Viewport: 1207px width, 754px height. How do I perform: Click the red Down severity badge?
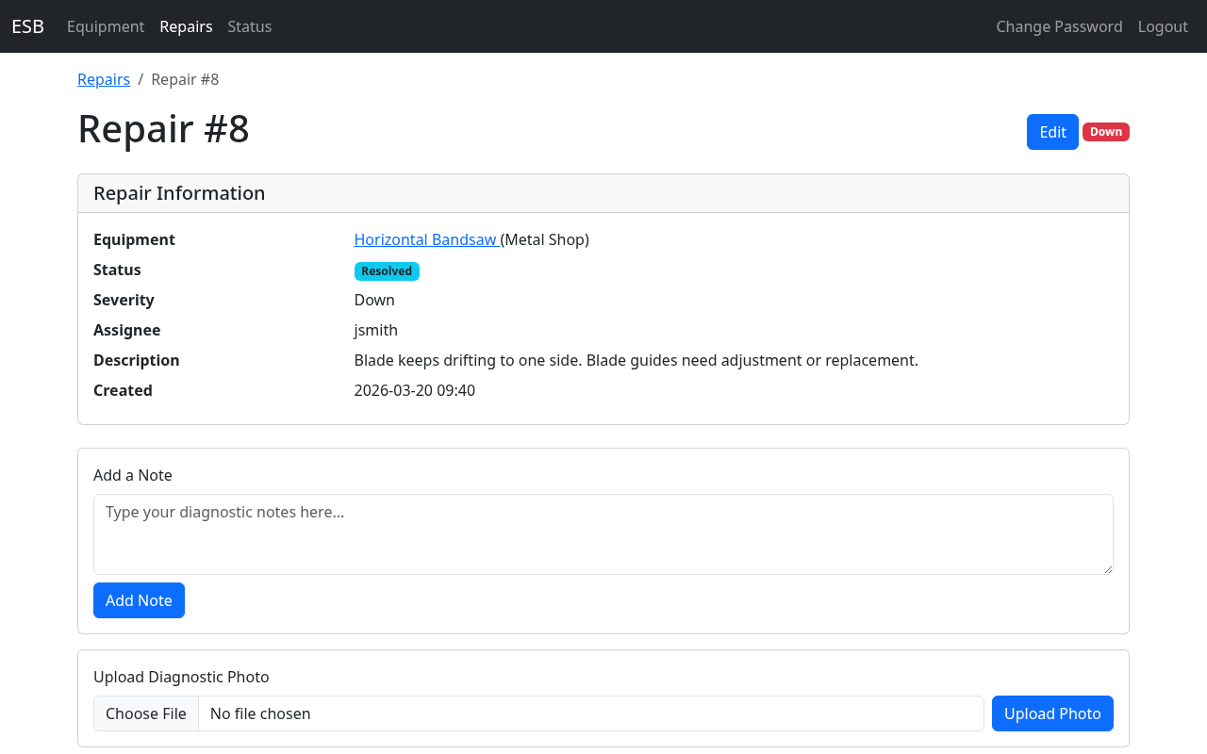coord(1105,132)
